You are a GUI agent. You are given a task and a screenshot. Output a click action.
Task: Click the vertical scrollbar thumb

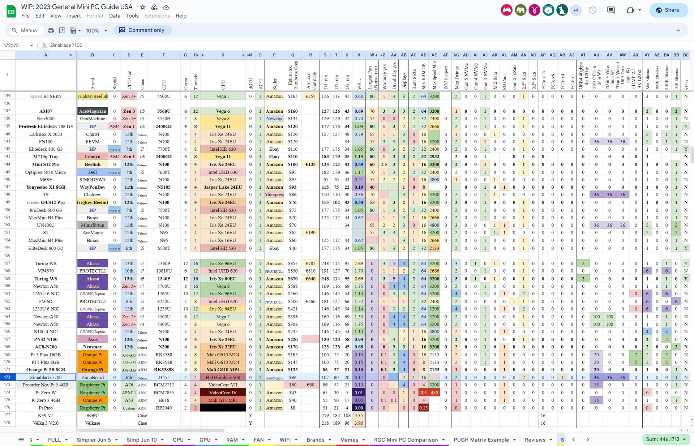692,155
